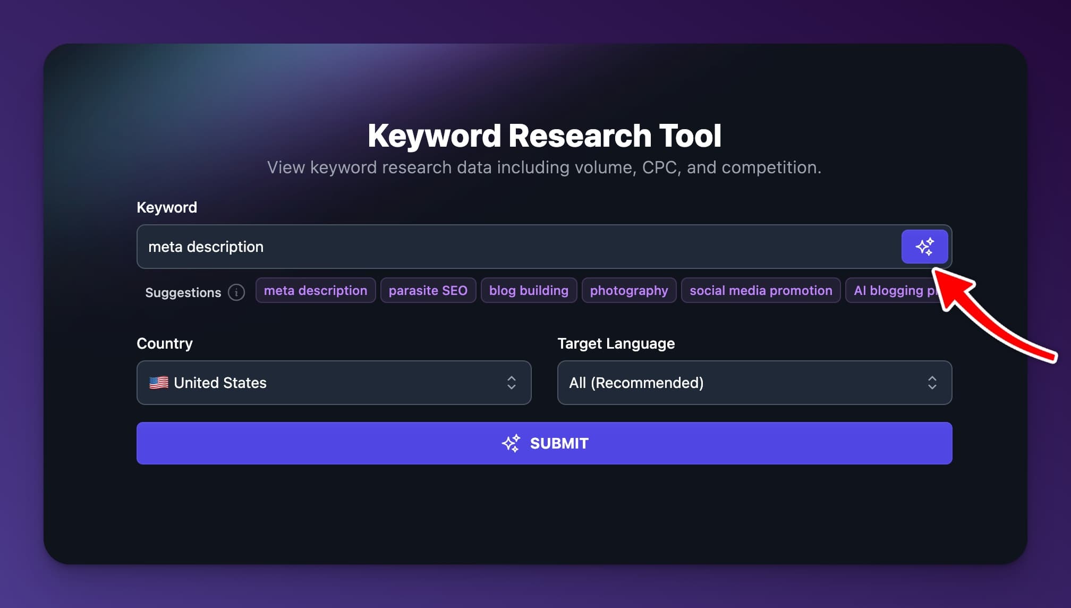Click the Suggestions info icon
This screenshot has width=1071, height=608.
tap(236, 292)
